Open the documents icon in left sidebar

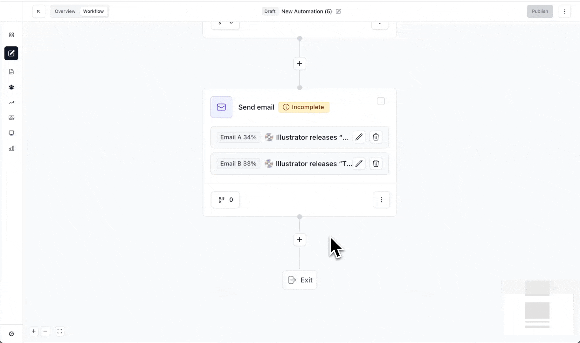click(11, 72)
